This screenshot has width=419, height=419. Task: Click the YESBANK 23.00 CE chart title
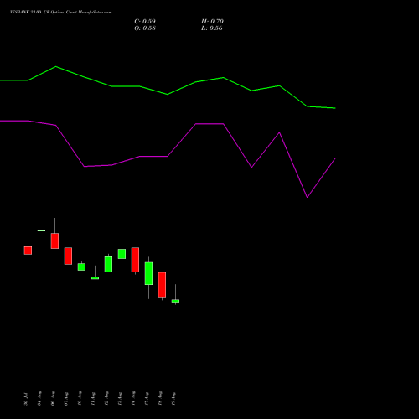[60, 13]
